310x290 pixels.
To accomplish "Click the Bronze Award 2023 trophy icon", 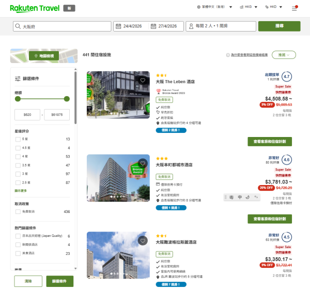I will pyautogui.click(x=159, y=91).
